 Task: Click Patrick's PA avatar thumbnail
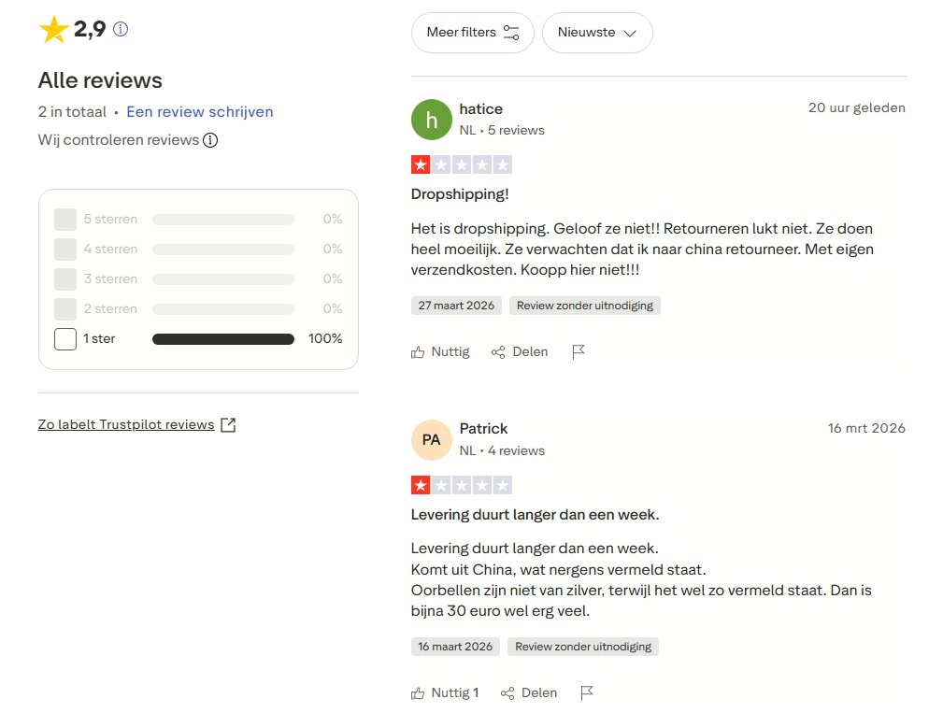coord(431,439)
